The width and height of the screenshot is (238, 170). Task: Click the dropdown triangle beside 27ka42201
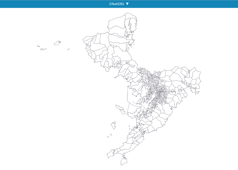127,4
